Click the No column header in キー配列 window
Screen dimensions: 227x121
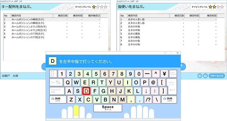click(x=7, y=16)
